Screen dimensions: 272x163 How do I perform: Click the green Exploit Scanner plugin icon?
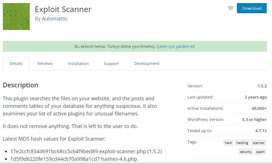coord(16,17)
